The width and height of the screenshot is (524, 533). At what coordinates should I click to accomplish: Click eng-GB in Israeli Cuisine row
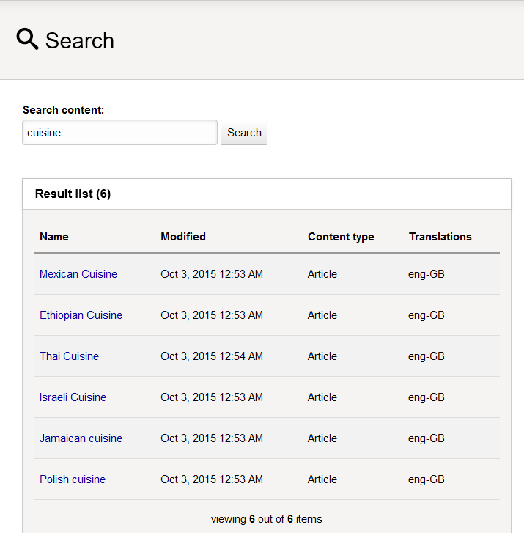click(x=426, y=397)
